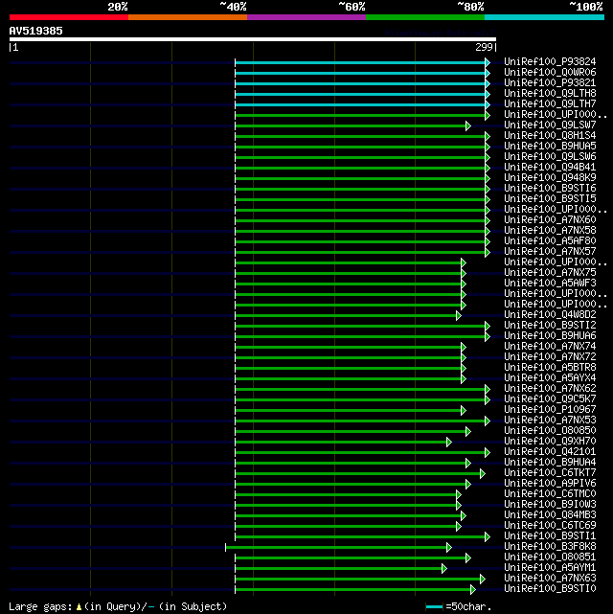This screenshot has height=614, width=613.
Task: Click the orange ~40% identity color segment
Action: [x=188, y=17]
